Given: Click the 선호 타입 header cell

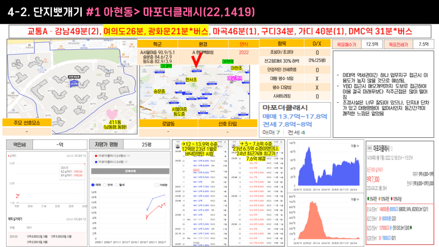Looking at the screenshot, I should click(228, 123).
